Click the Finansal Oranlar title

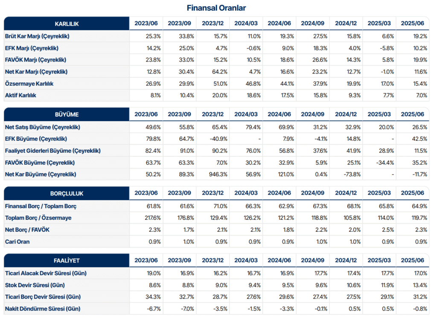point(216,8)
